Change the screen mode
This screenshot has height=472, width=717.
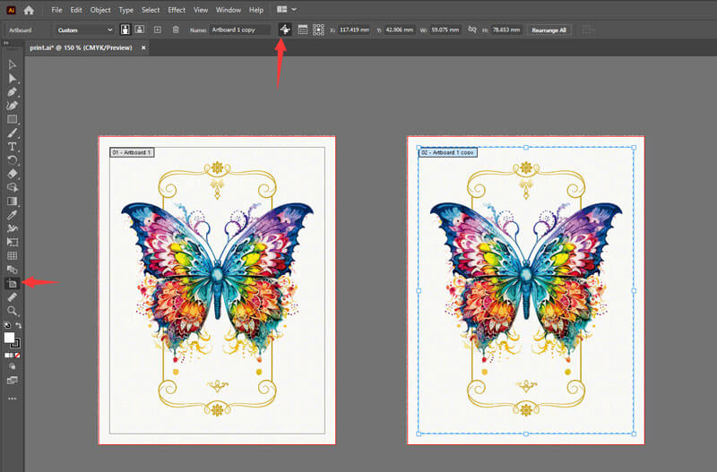pos(13,380)
